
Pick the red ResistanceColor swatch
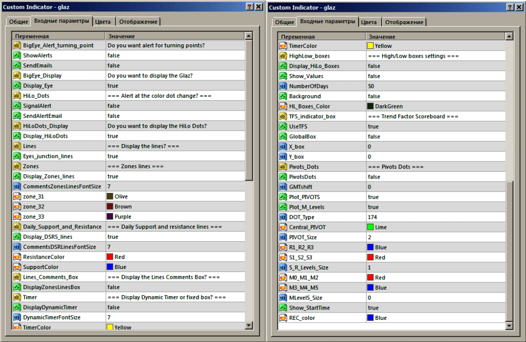[x=110, y=257]
